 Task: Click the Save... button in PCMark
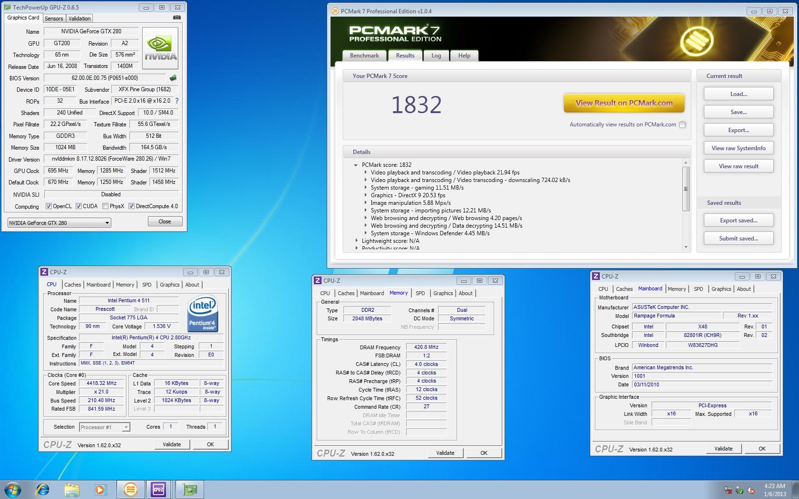(739, 112)
